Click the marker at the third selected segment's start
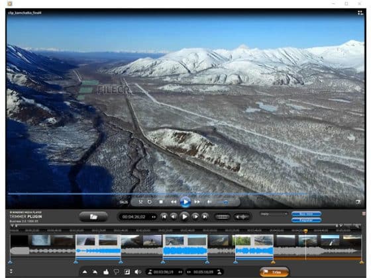 point(235,262)
